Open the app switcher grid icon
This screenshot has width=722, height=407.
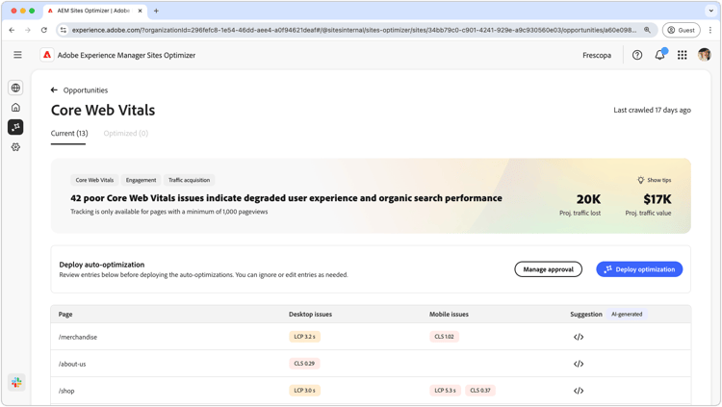point(683,55)
